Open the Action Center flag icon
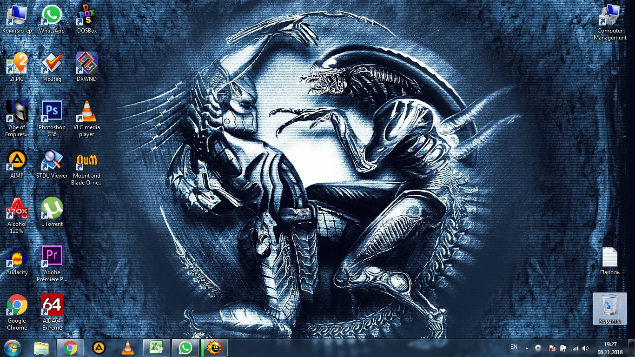Image resolution: width=635 pixels, height=357 pixels. click(553, 348)
